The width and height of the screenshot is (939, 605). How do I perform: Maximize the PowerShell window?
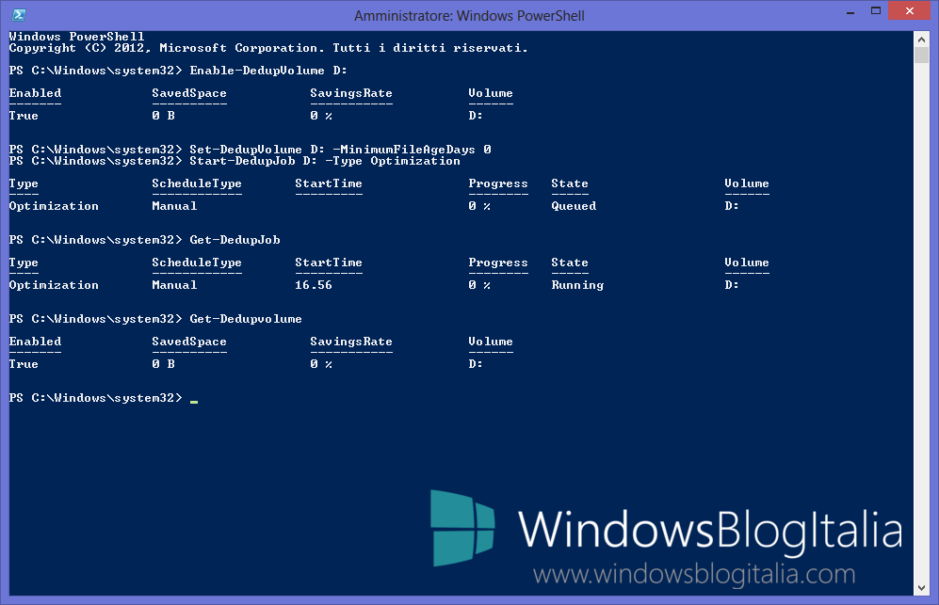[876, 11]
